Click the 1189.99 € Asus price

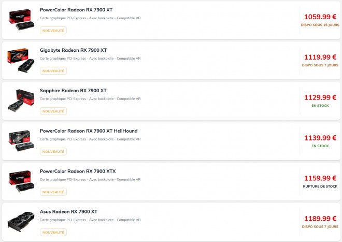[x=320, y=219]
